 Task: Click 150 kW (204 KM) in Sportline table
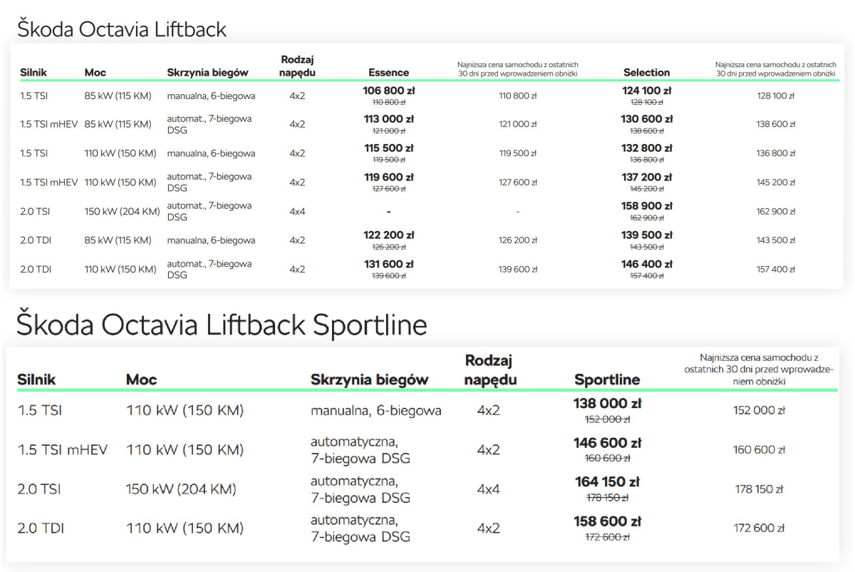click(181, 489)
